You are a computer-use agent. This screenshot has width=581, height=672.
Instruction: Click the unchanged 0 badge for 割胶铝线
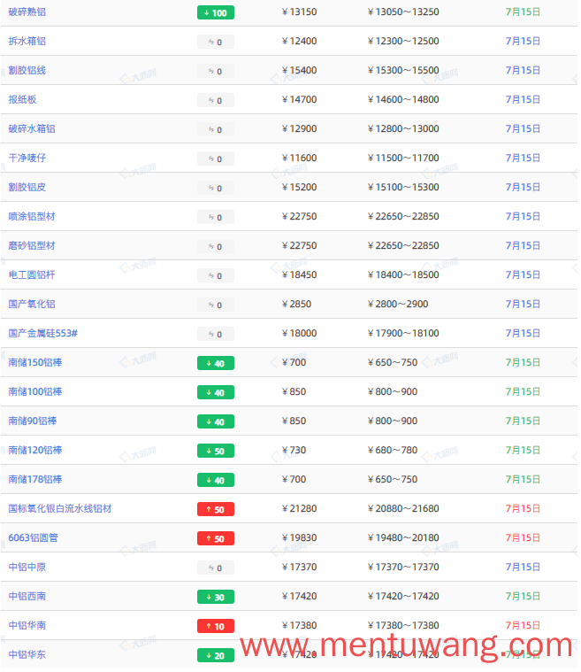216,71
